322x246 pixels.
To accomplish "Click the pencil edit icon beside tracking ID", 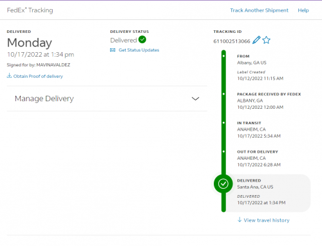I will click(x=256, y=40).
